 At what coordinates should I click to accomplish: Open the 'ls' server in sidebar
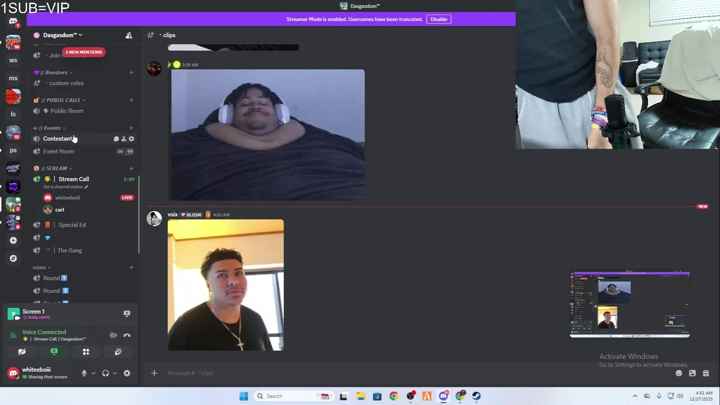point(13,114)
